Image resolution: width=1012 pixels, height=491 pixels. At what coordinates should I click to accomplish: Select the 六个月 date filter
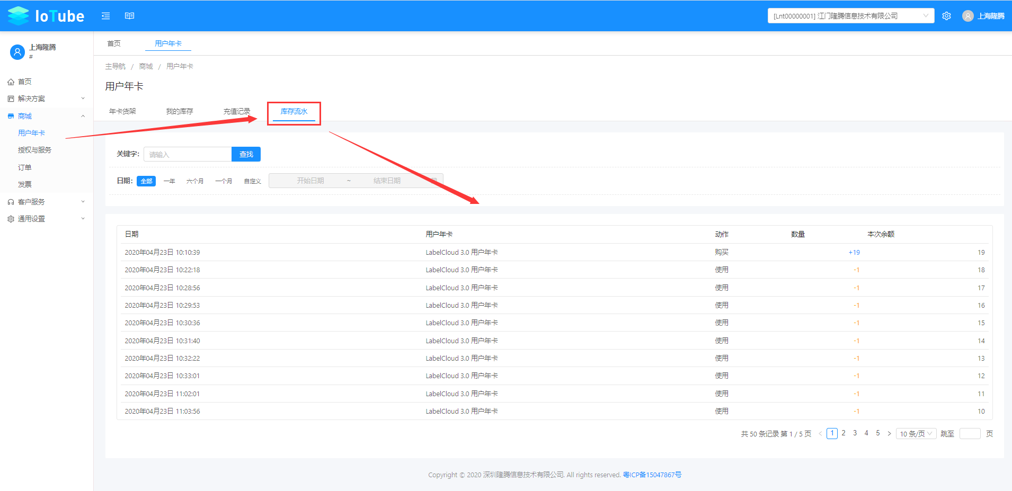coord(195,181)
